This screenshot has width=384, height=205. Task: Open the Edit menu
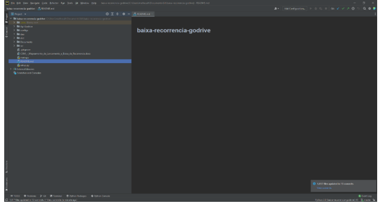(x=18, y=3)
